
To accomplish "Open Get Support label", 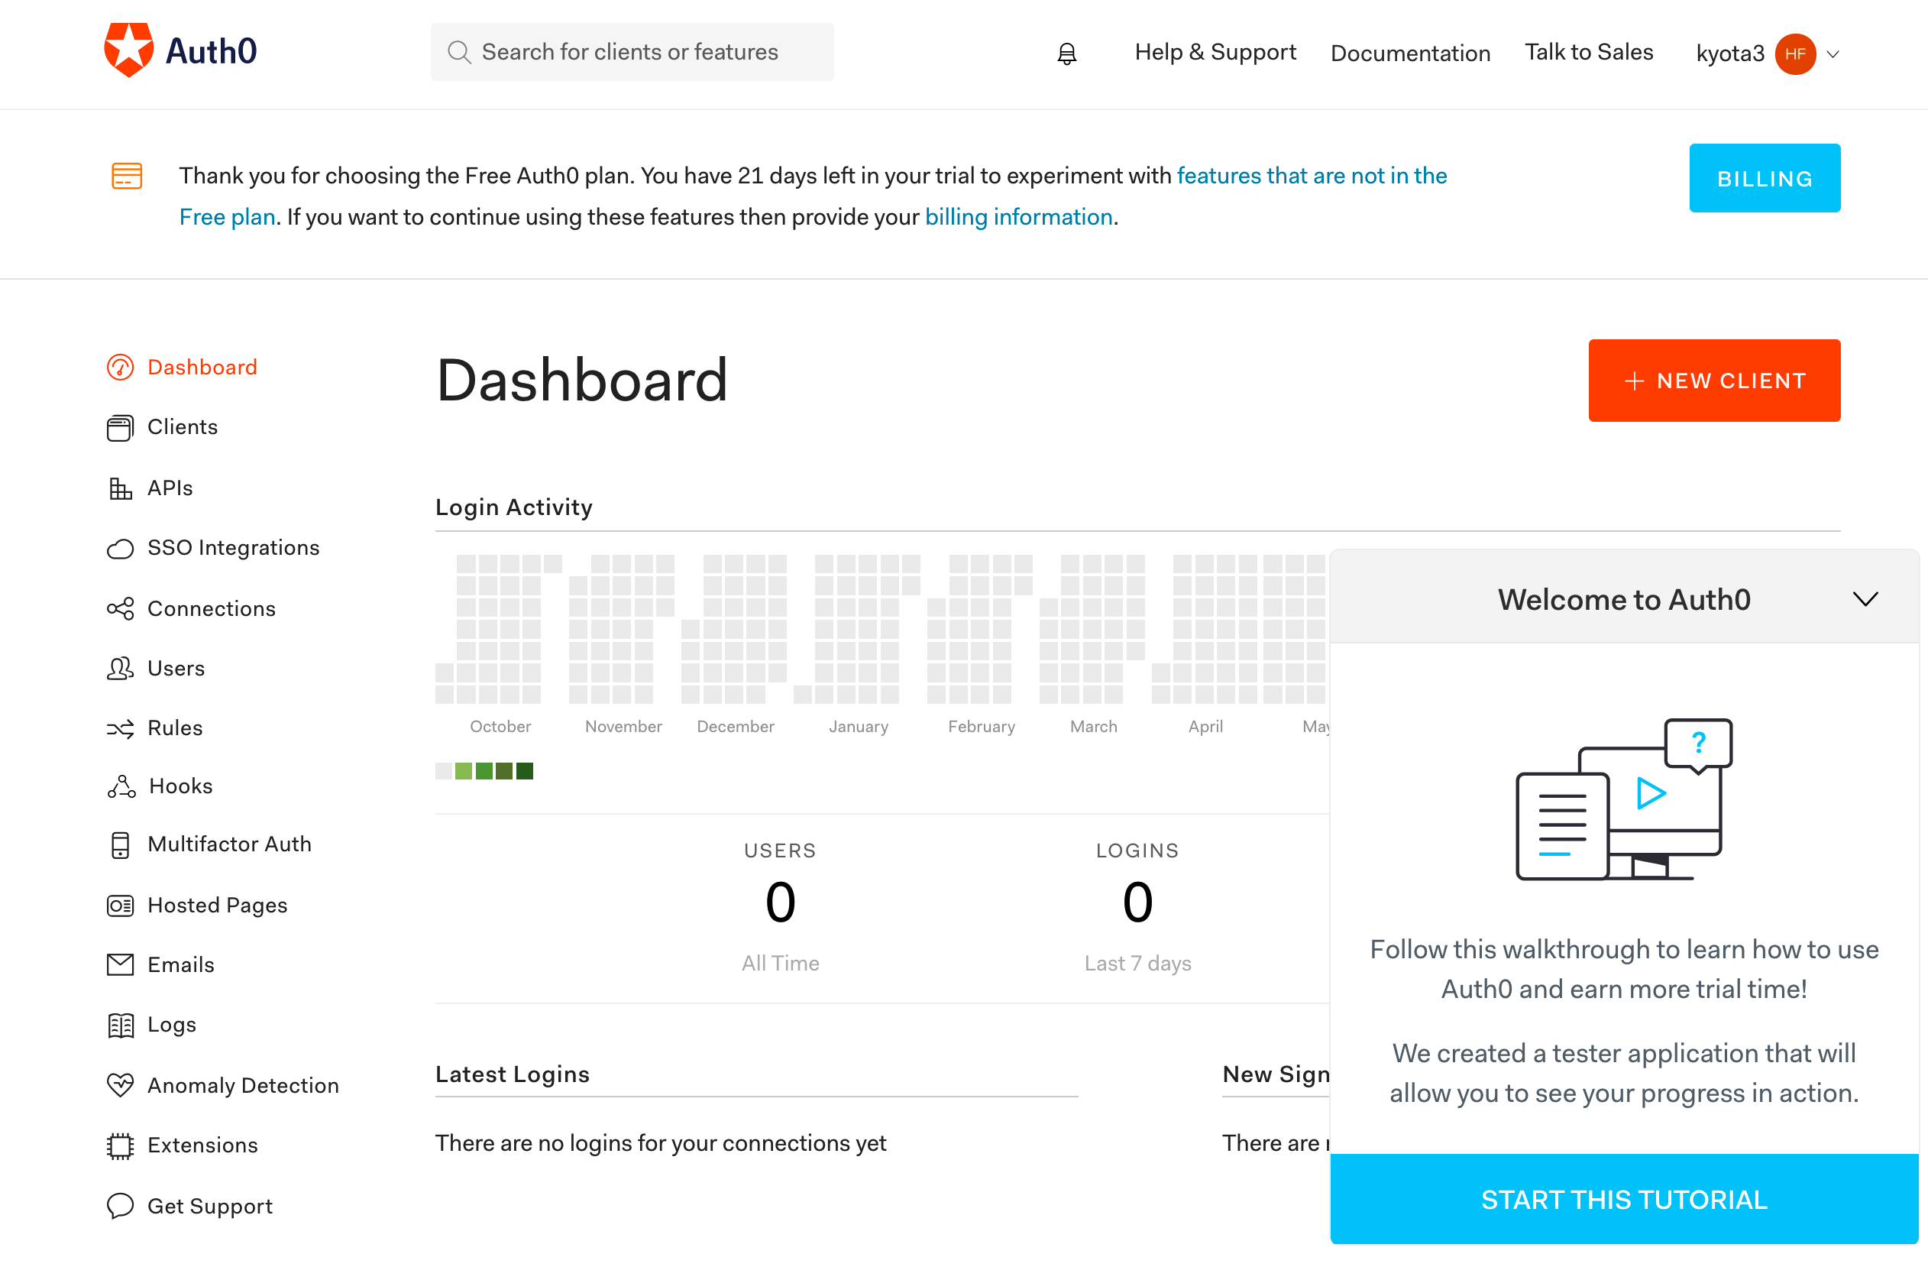I will 210,1206.
